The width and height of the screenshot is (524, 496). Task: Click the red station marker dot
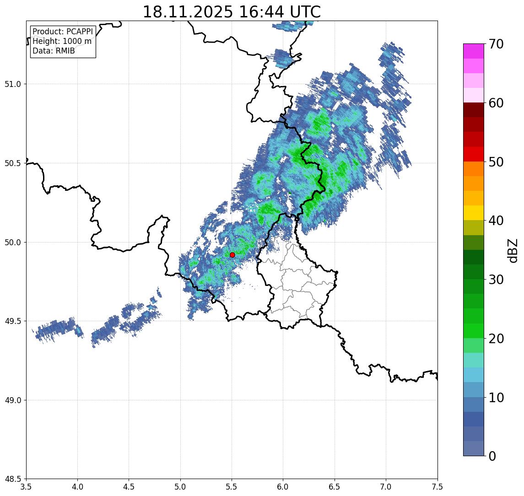pyautogui.click(x=232, y=255)
